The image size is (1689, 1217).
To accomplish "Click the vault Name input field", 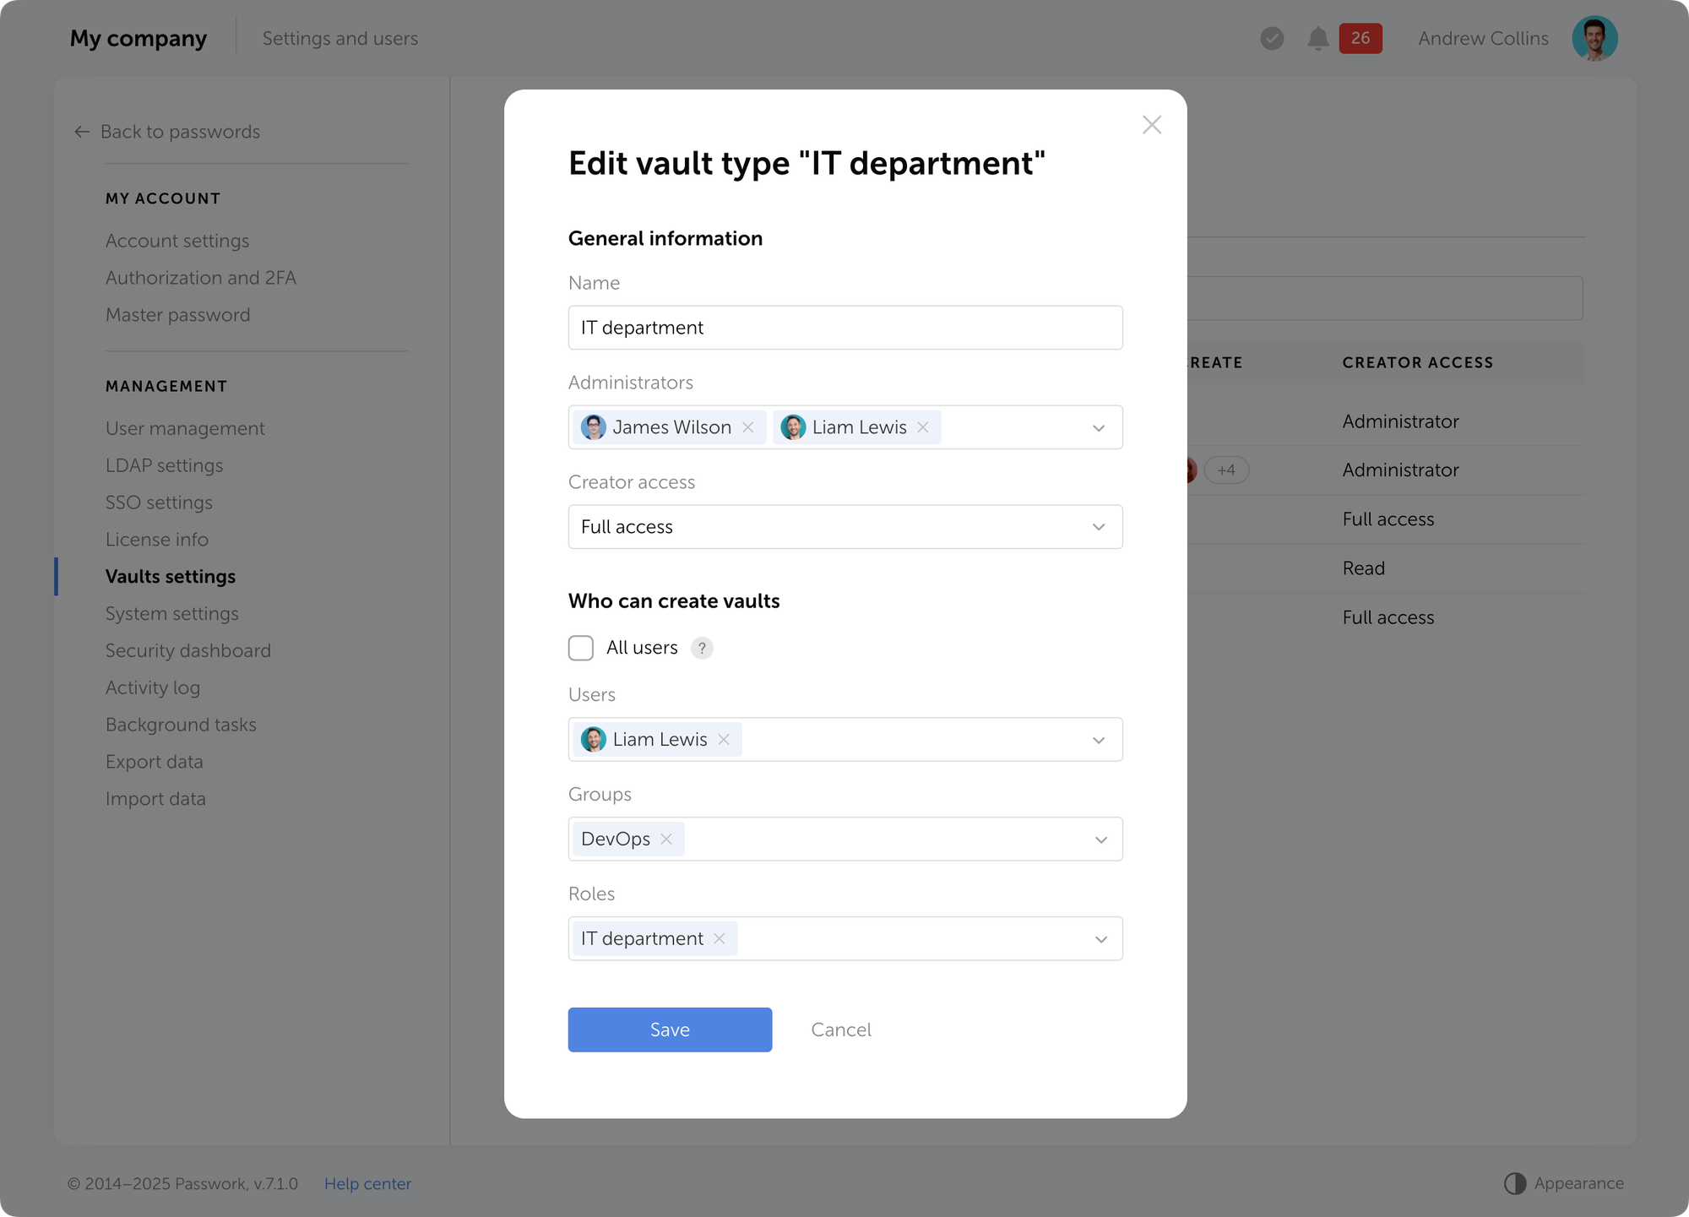I will point(844,328).
